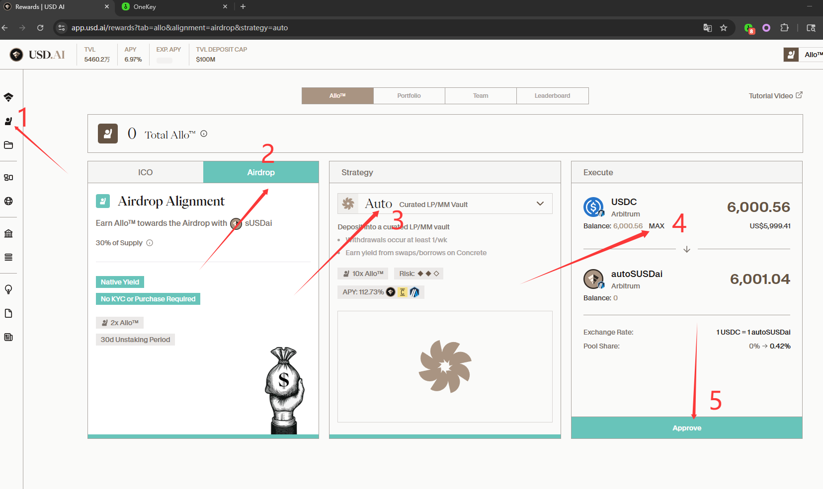Click the TVL value 5460.2万
823x489 pixels.
pyautogui.click(x=97, y=59)
